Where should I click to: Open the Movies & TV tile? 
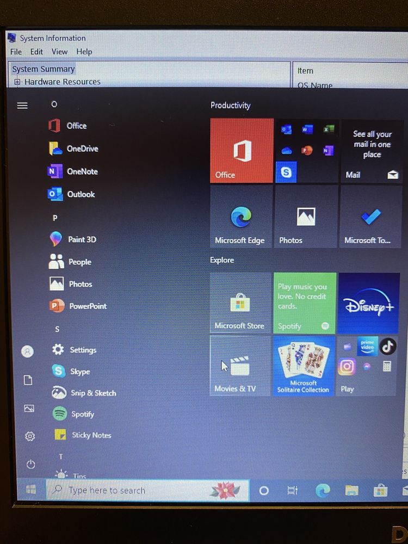pyautogui.click(x=240, y=366)
